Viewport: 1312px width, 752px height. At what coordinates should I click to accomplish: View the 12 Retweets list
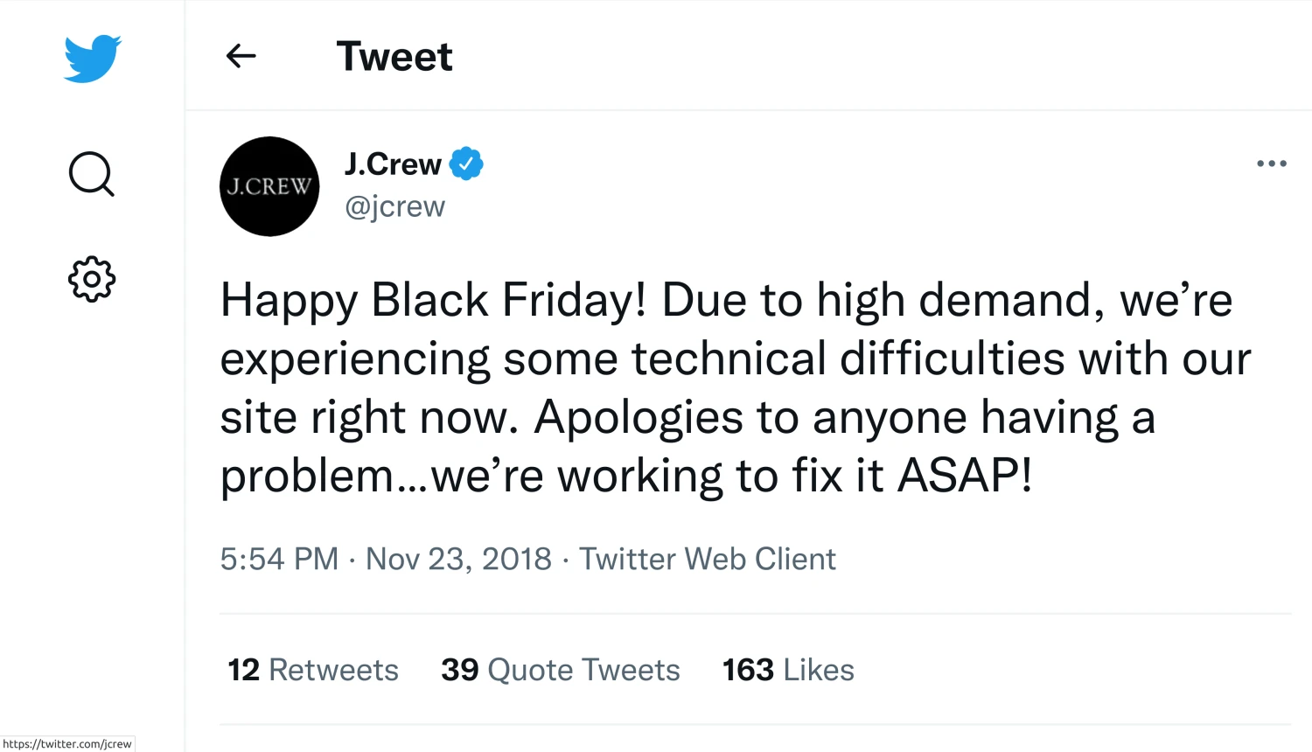[x=313, y=670]
